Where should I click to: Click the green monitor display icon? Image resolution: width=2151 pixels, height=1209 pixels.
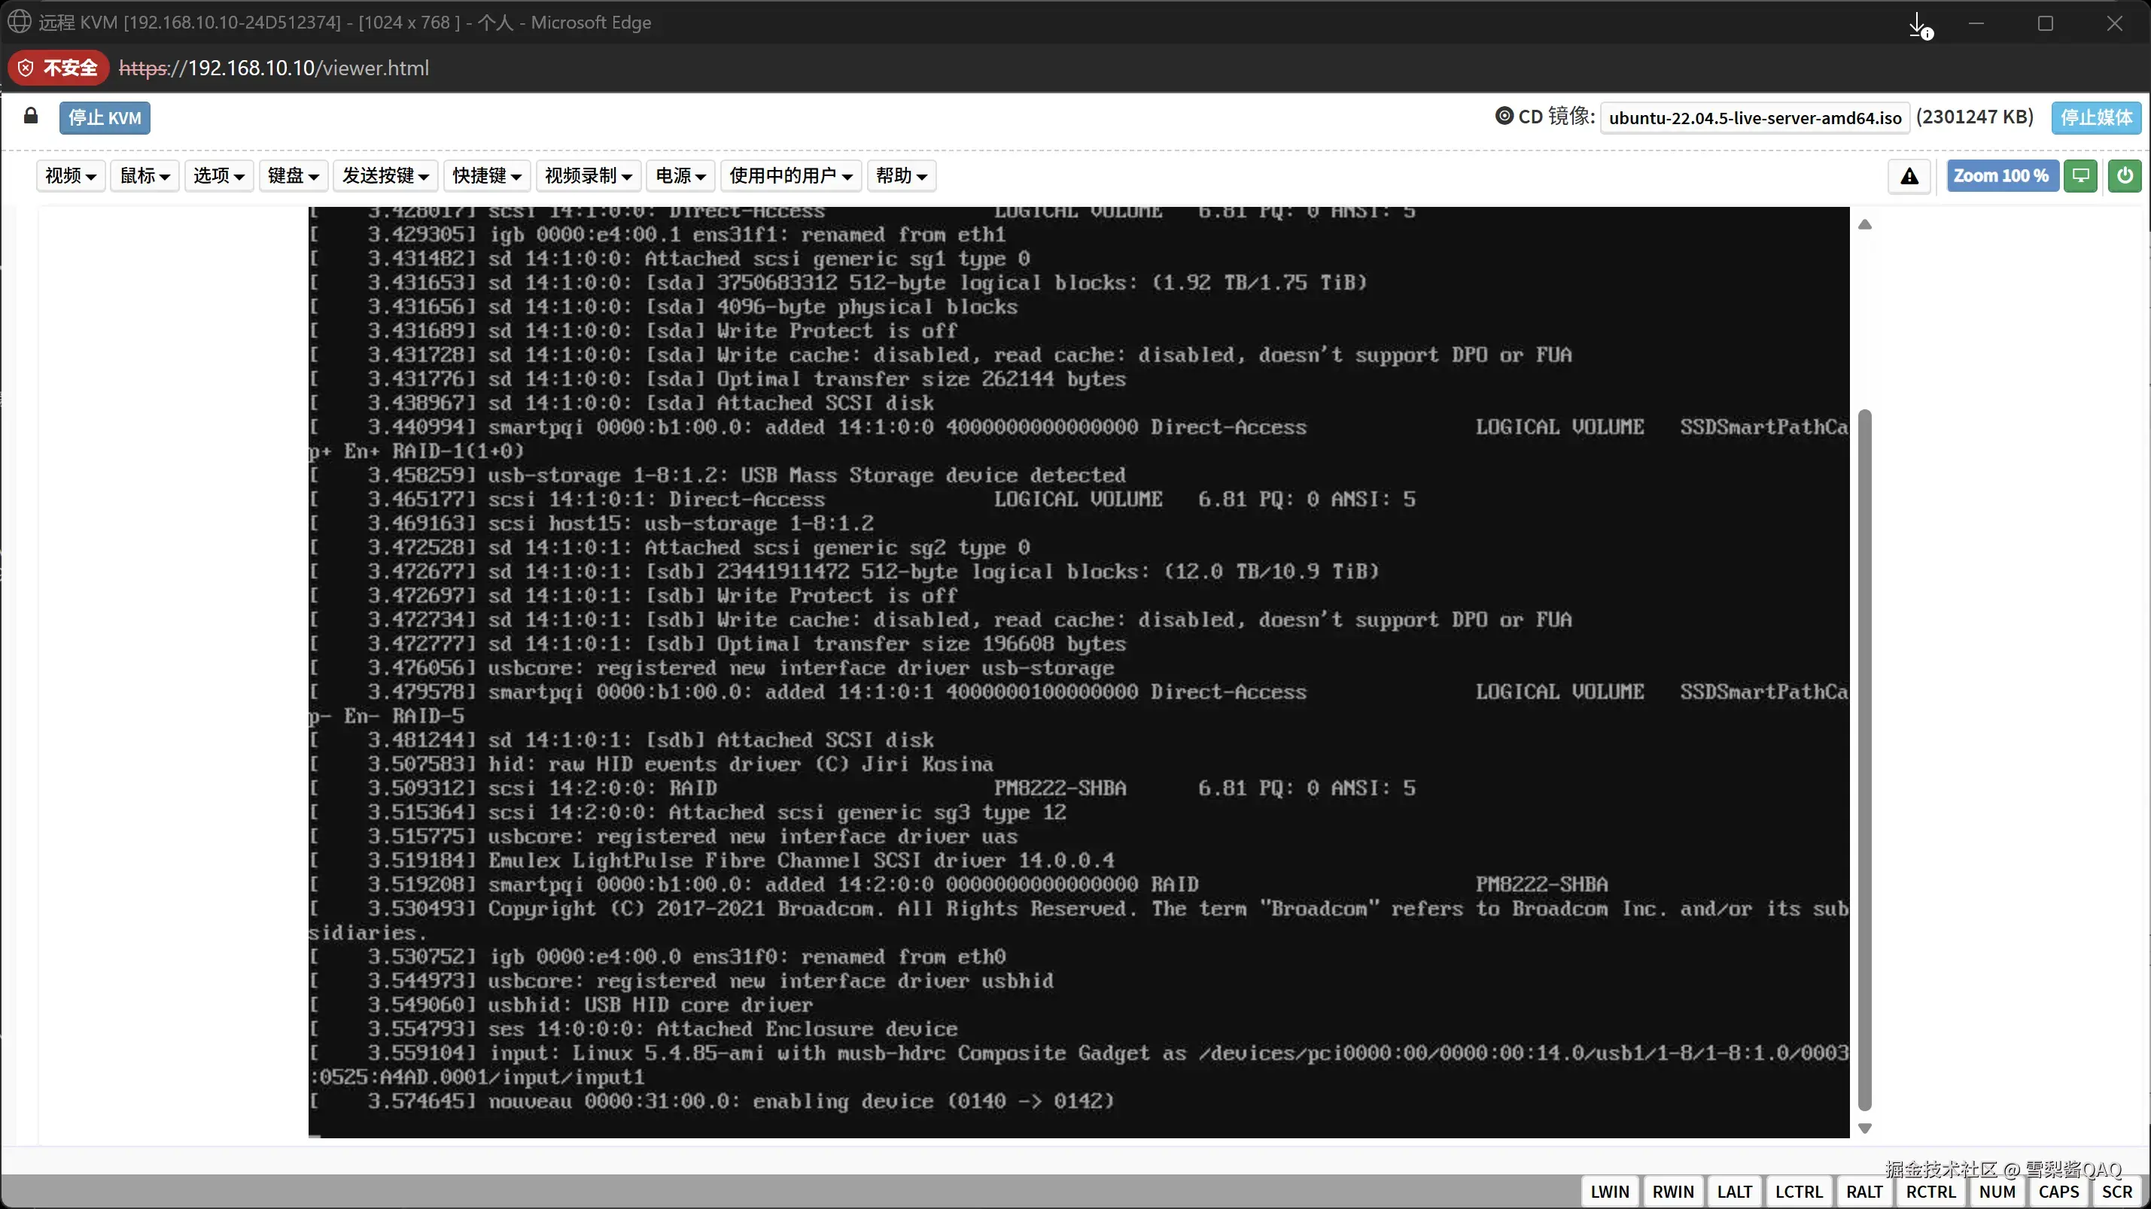[2081, 176]
